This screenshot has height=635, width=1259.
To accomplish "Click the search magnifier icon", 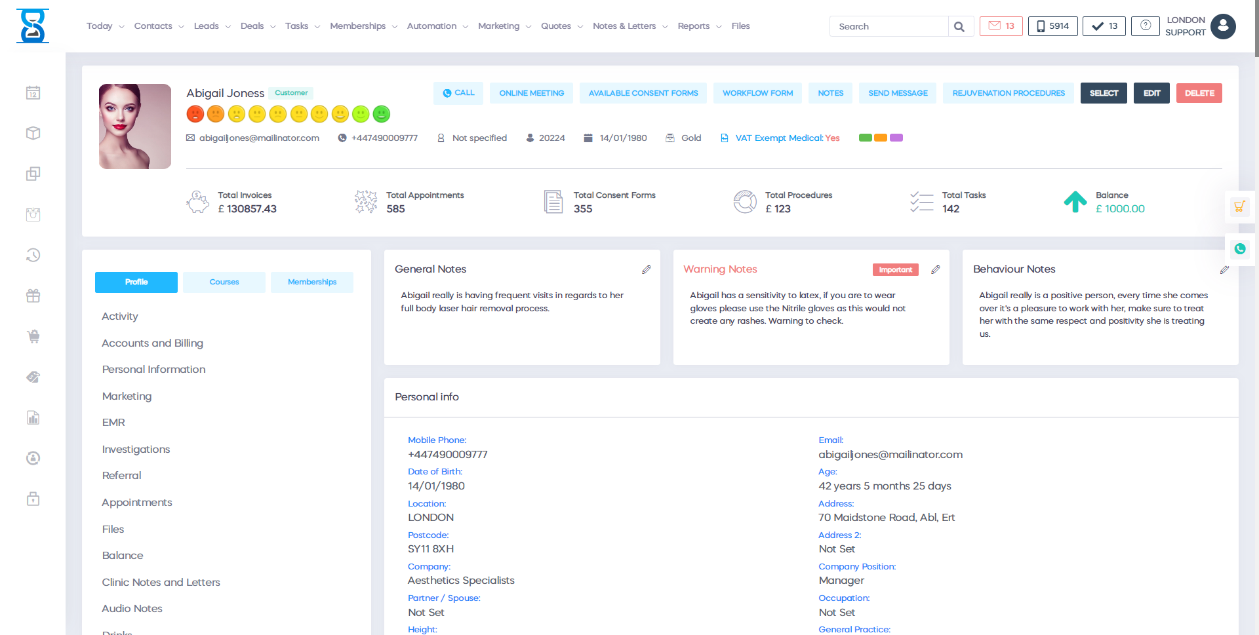I will [959, 27].
